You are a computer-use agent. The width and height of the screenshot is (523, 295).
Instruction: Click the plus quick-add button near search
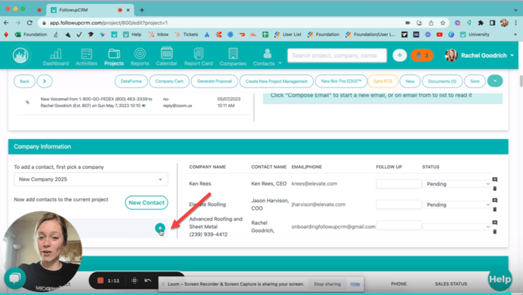tap(399, 56)
